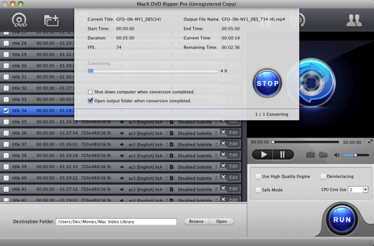Check the title 28 checkbox
374x246 pixels.
(x=6, y=44)
